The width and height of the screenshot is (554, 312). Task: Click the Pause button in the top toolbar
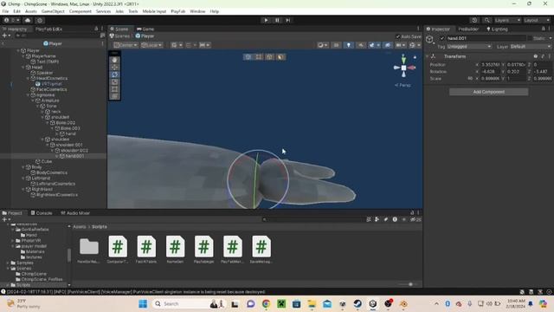click(277, 20)
